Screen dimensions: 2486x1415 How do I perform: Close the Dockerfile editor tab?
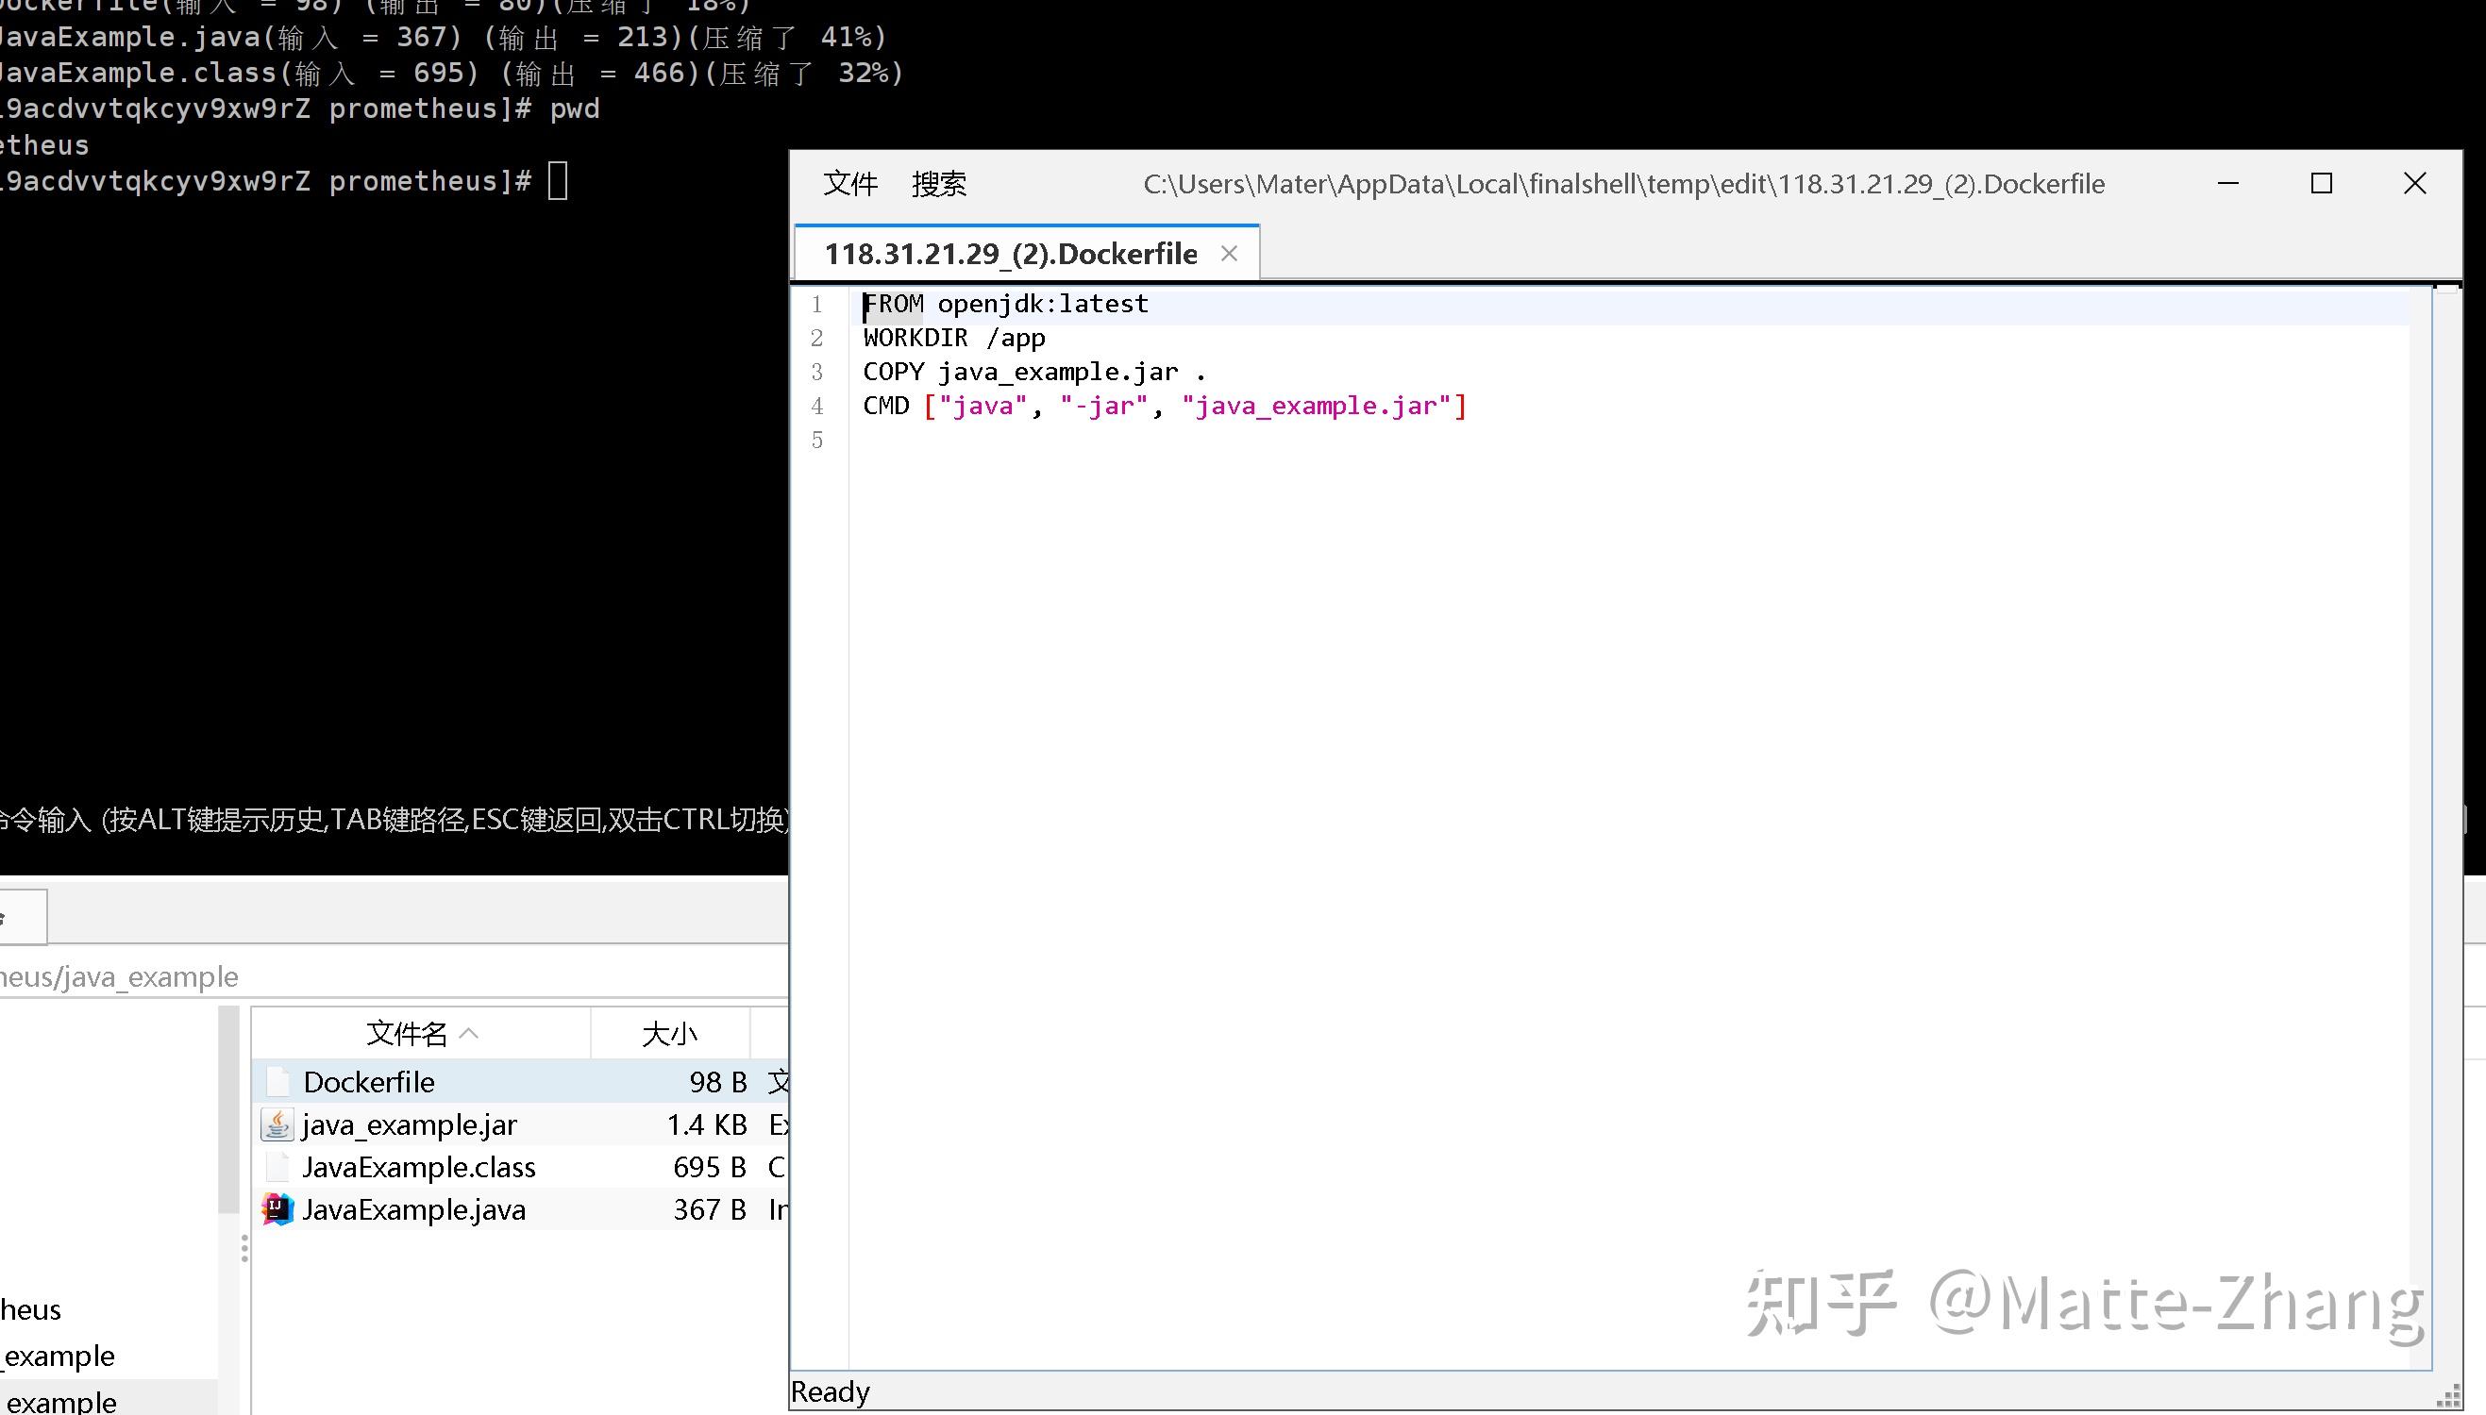(1228, 253)
